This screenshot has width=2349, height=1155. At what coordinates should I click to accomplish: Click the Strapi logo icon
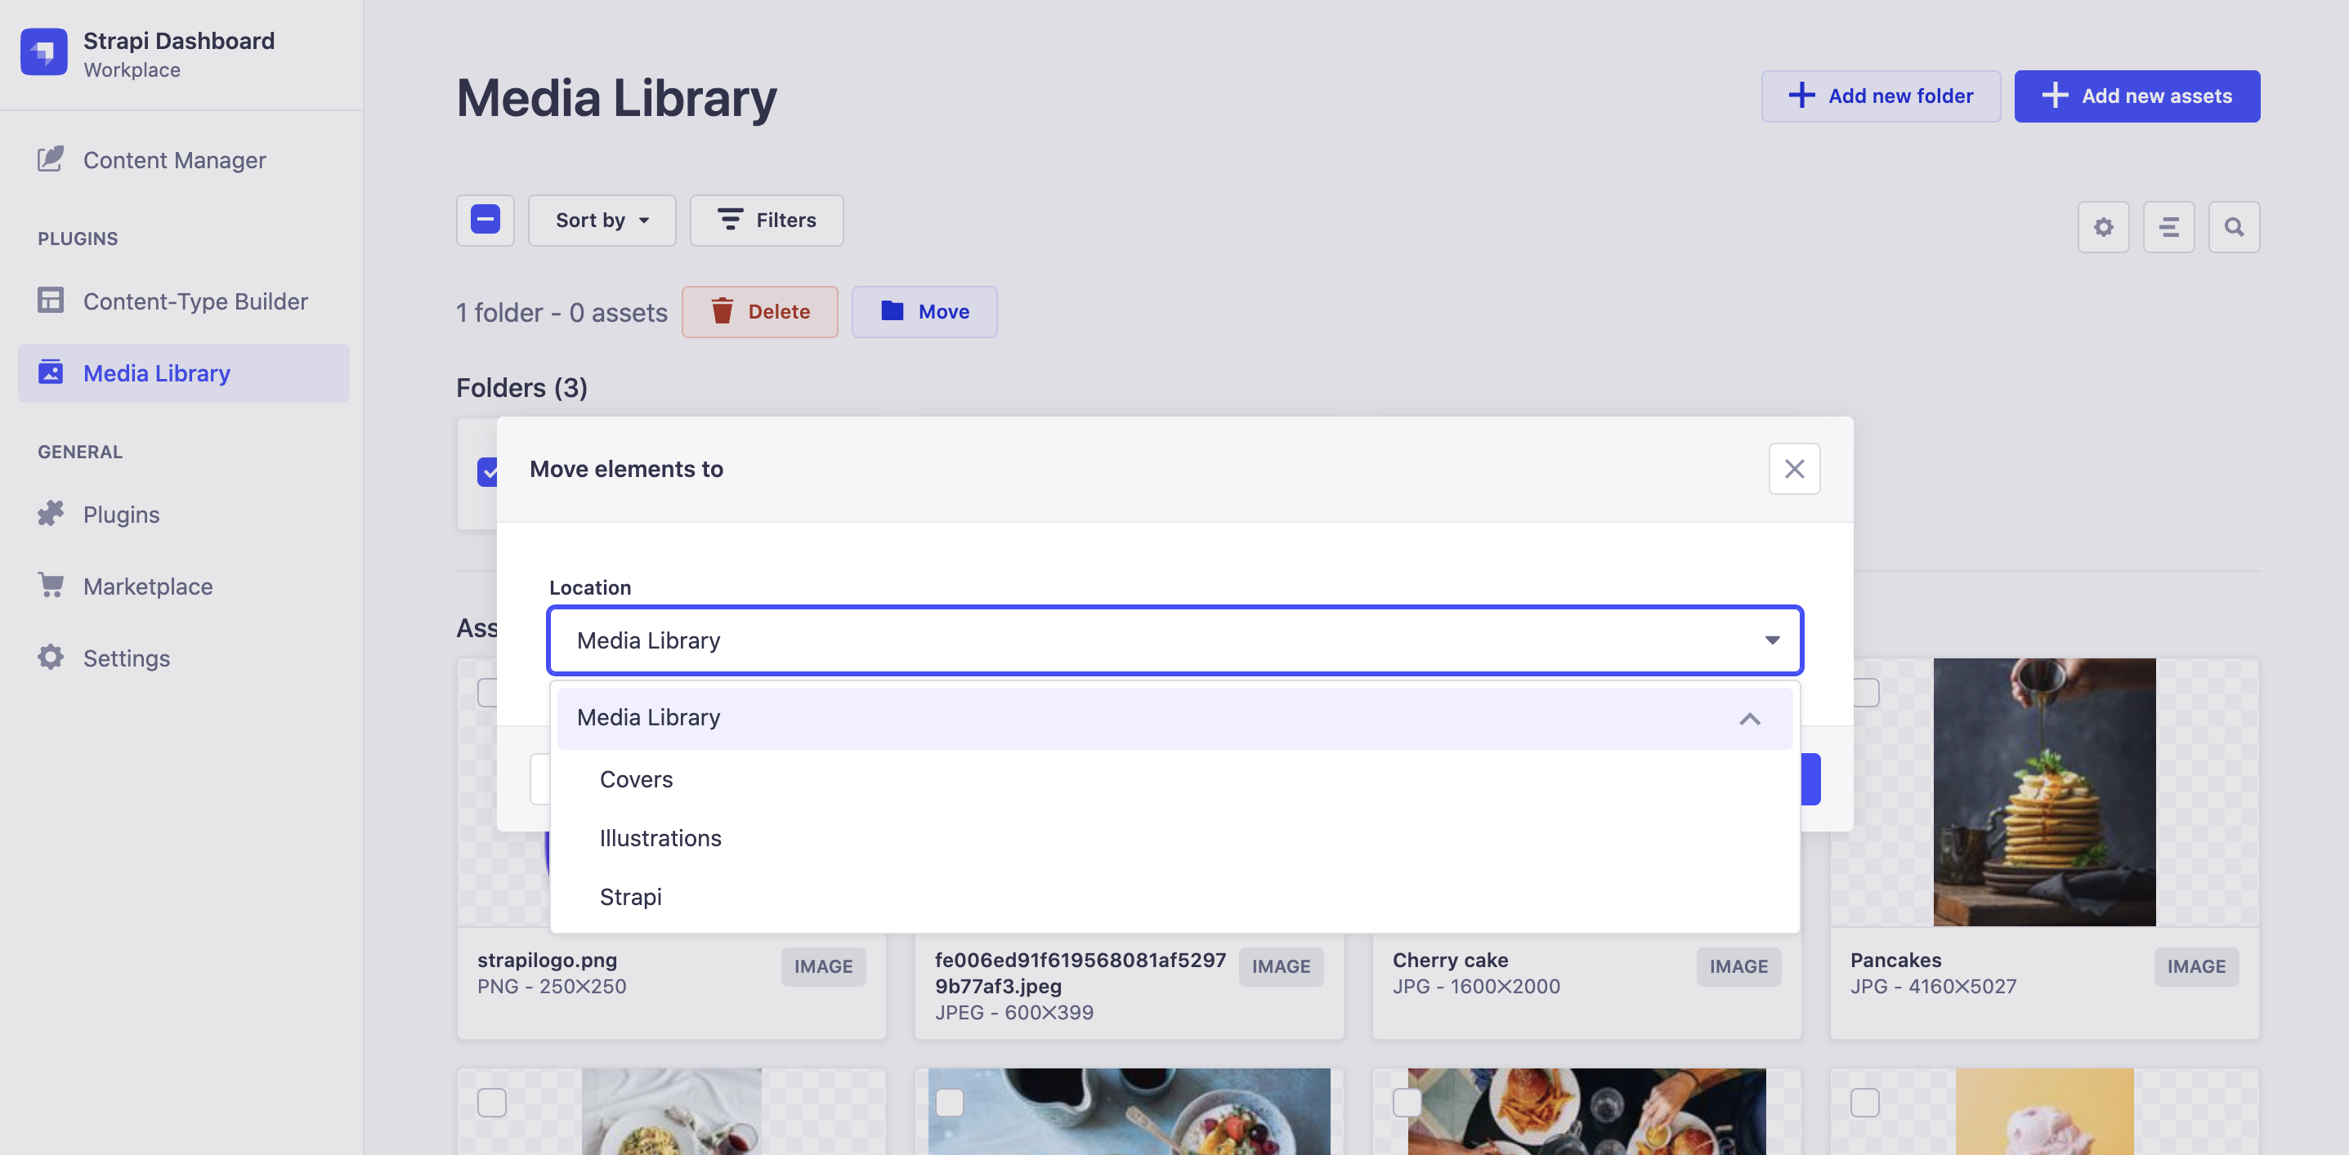(x=44, y=52)
